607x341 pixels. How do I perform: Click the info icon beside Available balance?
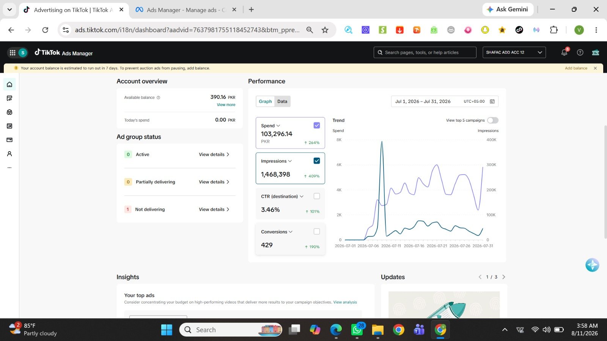[x=159, y=97]
